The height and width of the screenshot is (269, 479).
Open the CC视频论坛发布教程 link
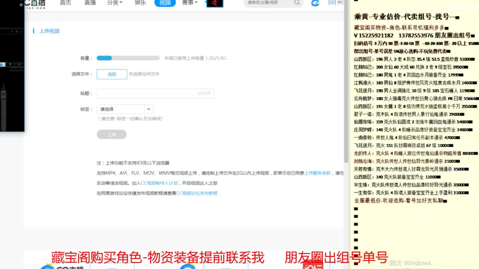(197, 193)
